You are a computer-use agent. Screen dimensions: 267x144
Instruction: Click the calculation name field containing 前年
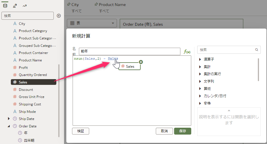[x=129, y=51]
